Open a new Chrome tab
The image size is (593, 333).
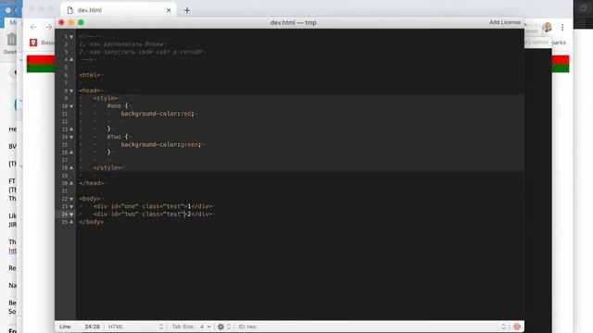click(187, 10)
